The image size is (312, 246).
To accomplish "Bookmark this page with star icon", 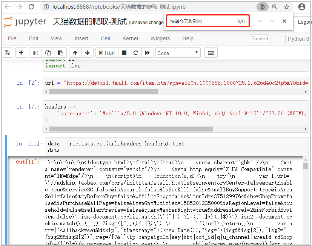I will coord(286,7).
